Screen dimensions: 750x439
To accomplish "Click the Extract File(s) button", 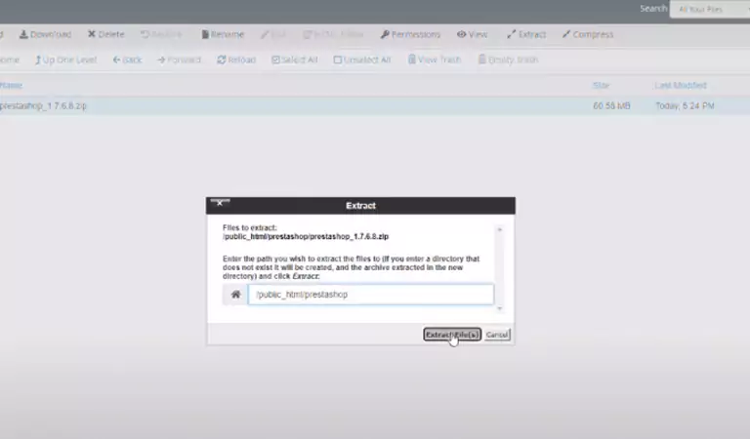I will point(451,335).
